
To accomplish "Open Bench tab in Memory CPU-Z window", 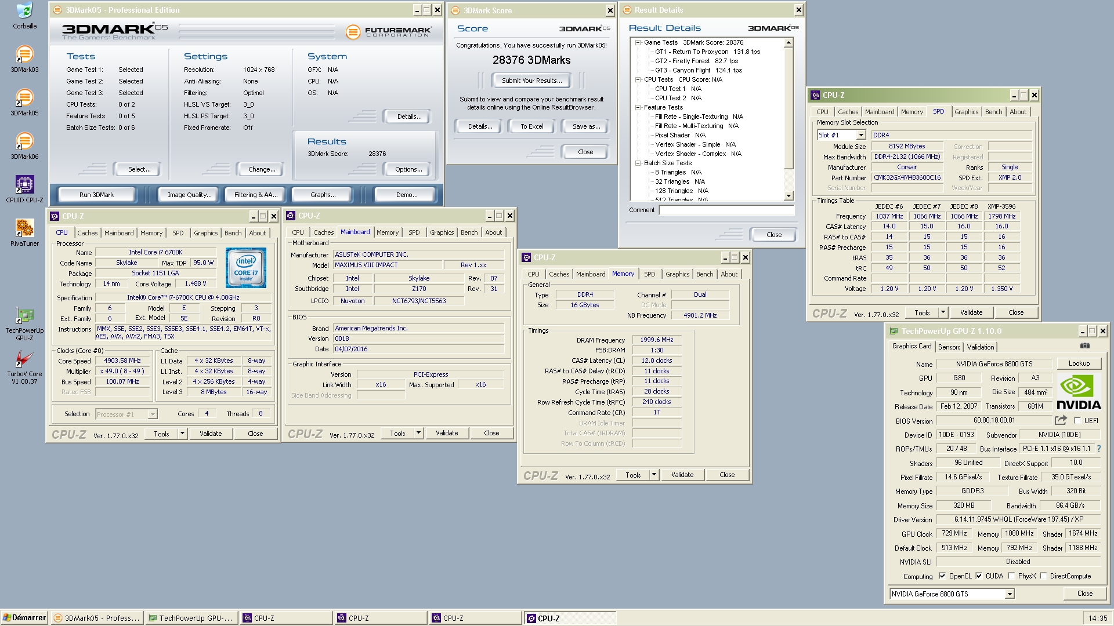I will pyautogui.click(x=704, y=274).
